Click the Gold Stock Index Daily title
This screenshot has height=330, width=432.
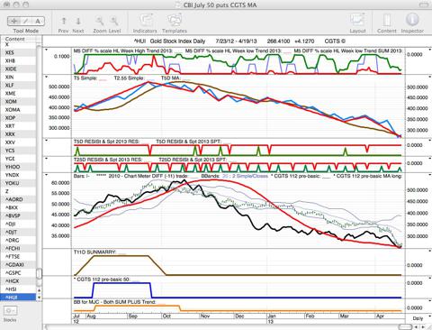click(x=177, y=41)
